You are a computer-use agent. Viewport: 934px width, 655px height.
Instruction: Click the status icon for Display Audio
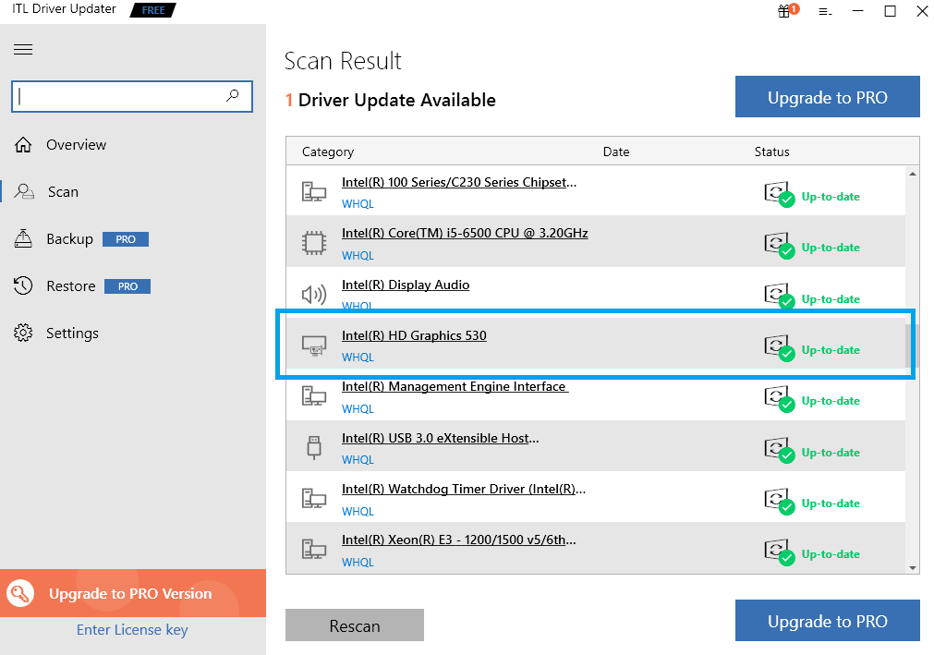780,297
